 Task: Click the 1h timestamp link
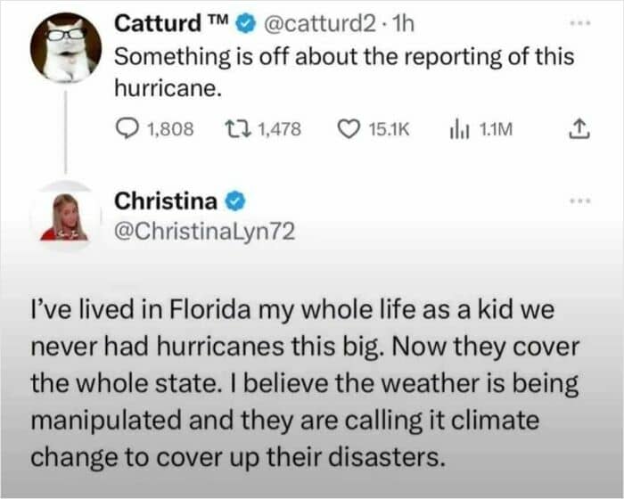(x=402, y=23)
